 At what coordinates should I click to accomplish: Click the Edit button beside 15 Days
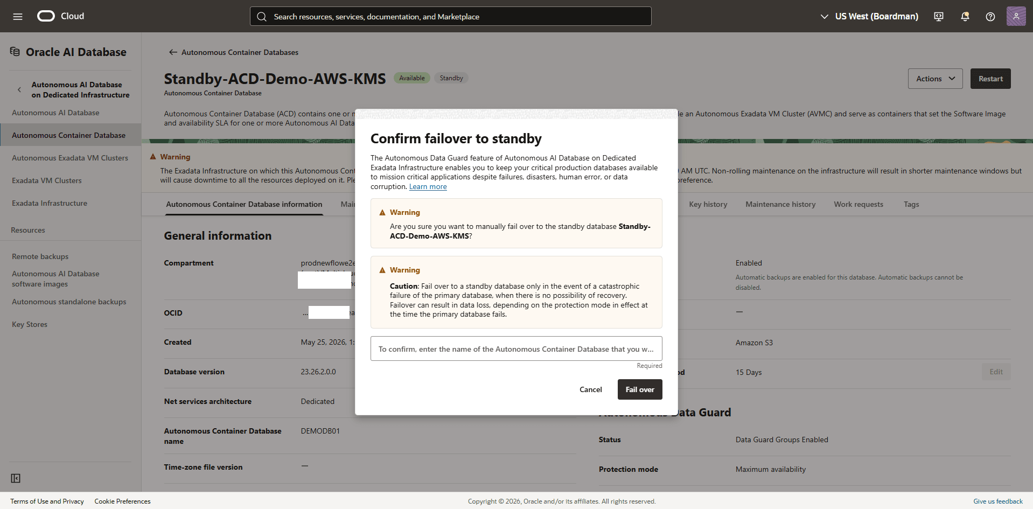996,372
